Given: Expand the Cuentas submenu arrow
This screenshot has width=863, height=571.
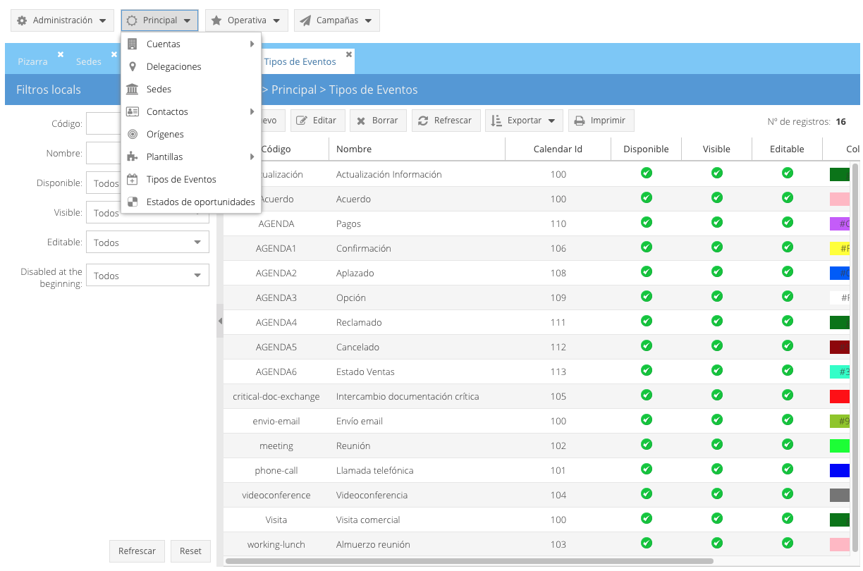Looking at the screenshot, I should pos(252,44).
